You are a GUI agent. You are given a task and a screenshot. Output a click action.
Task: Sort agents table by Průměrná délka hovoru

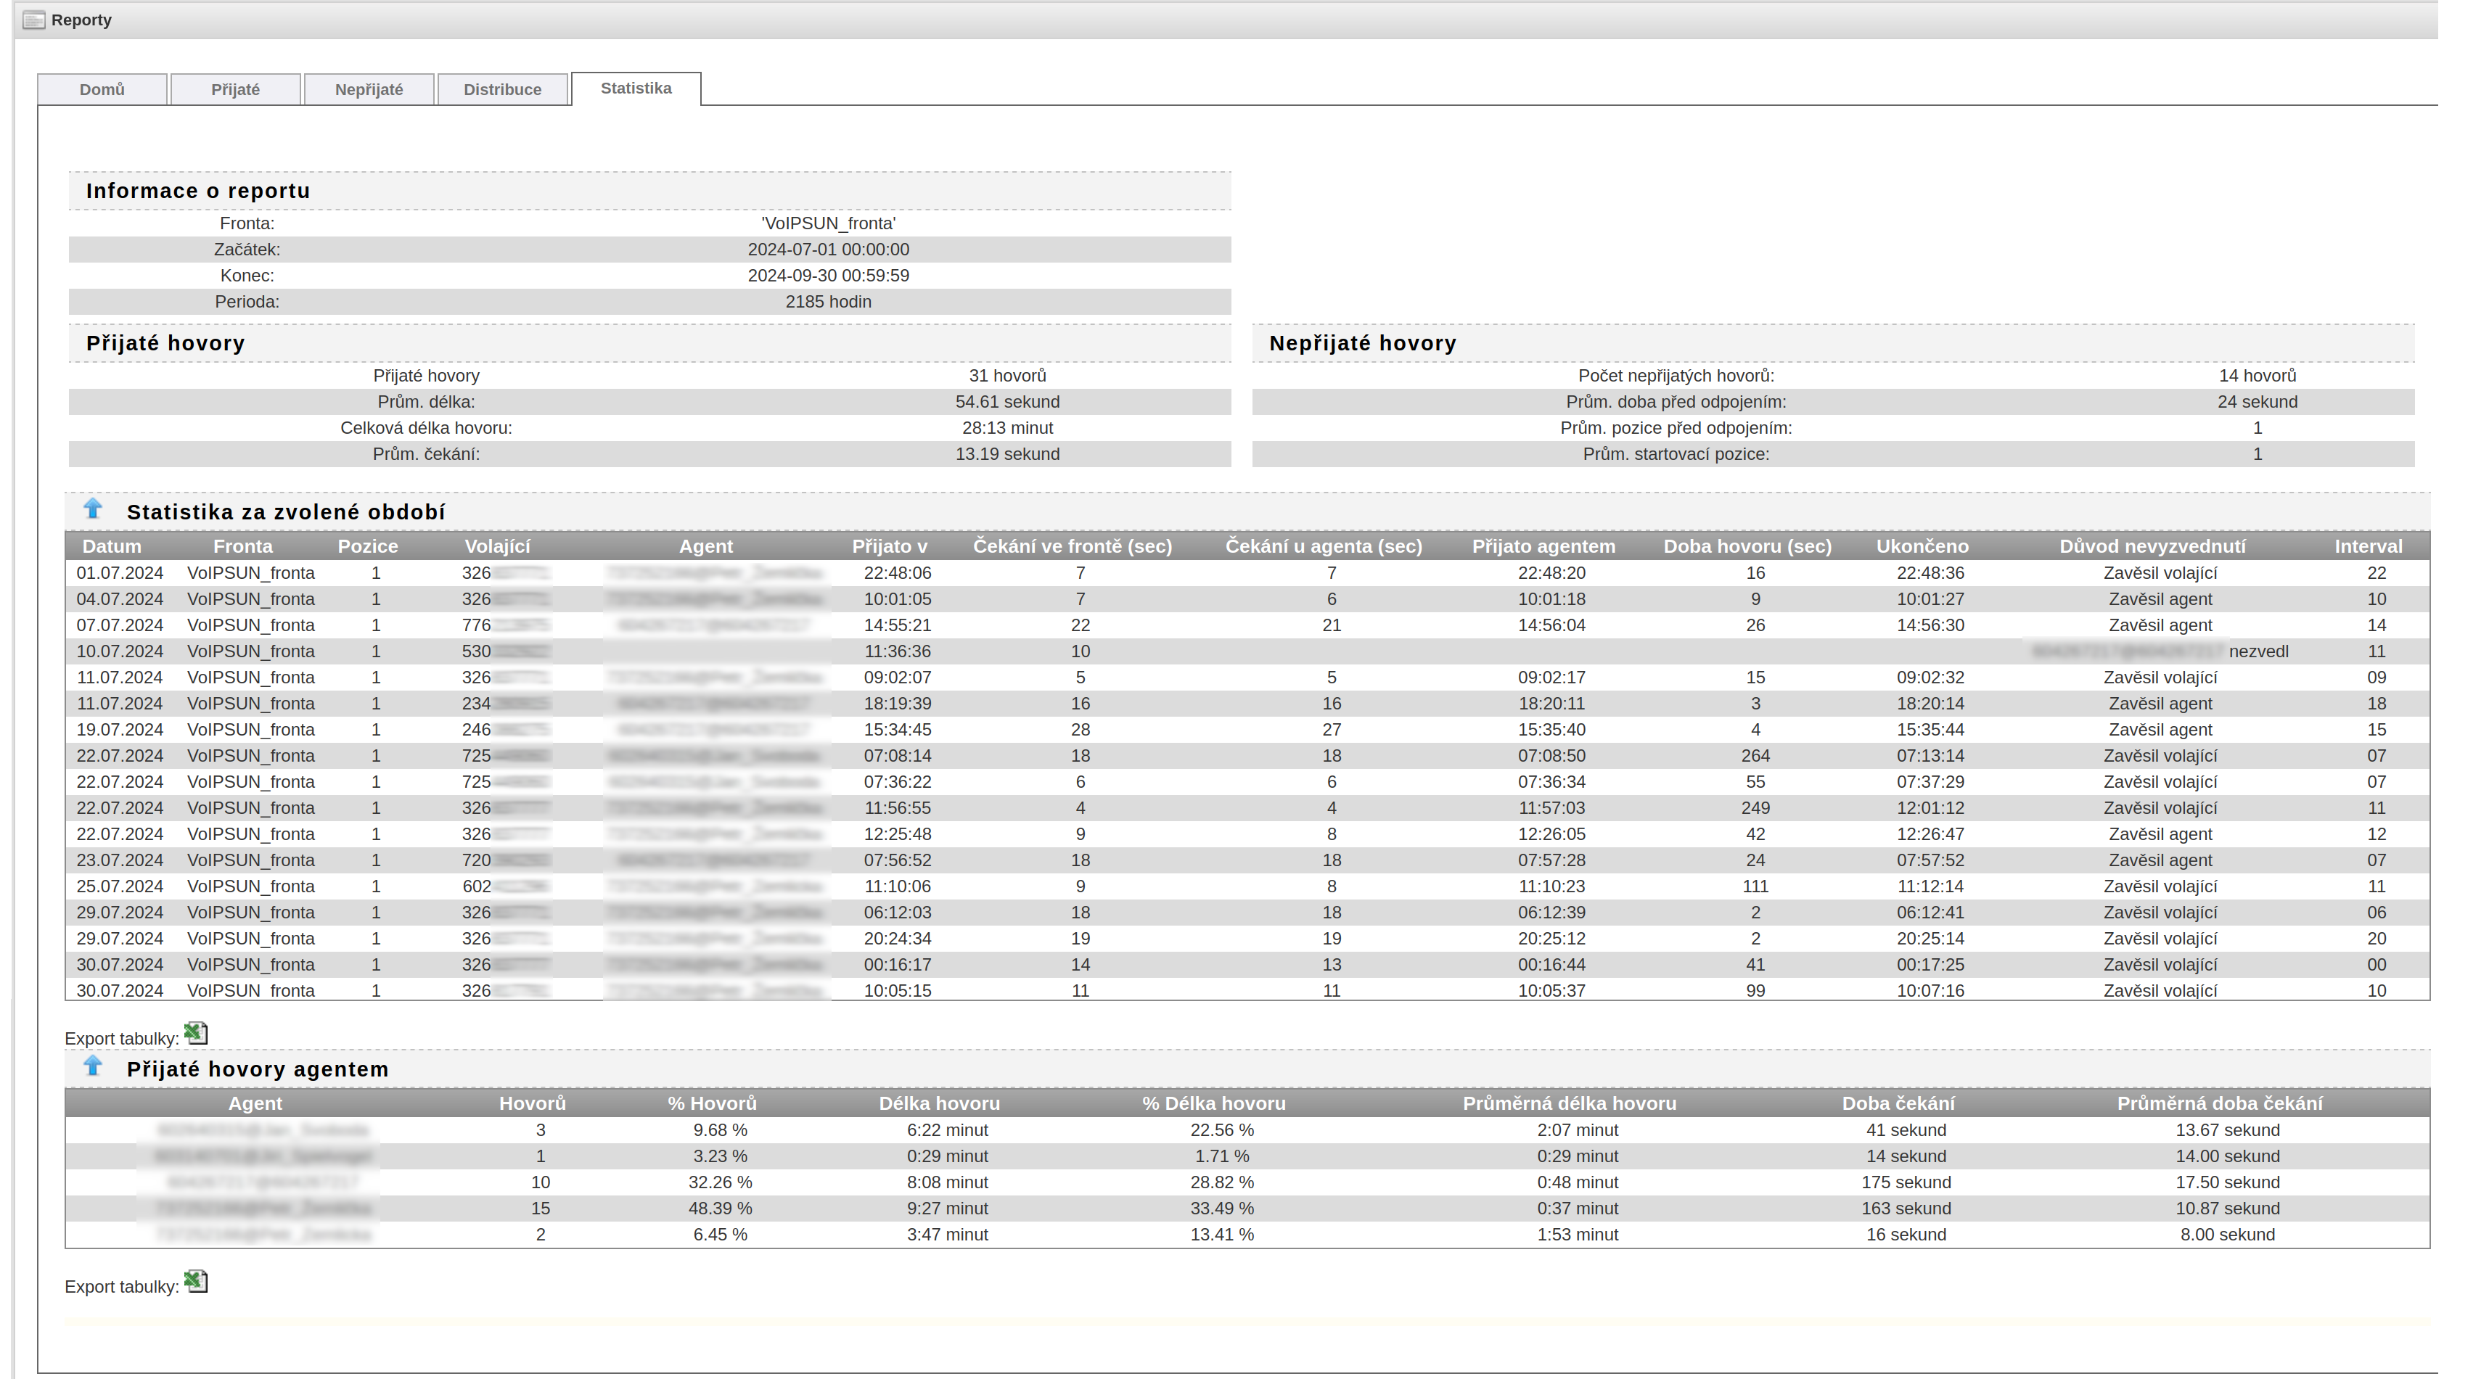(x=1570, y=1104)
